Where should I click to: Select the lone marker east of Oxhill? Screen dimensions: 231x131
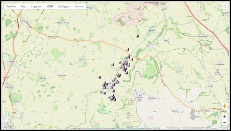tap(113, 65)
